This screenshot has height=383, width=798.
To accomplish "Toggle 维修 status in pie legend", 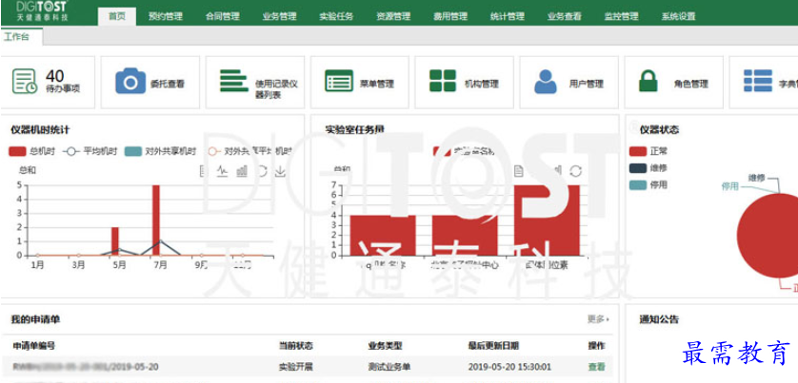I will coord(648,167).
